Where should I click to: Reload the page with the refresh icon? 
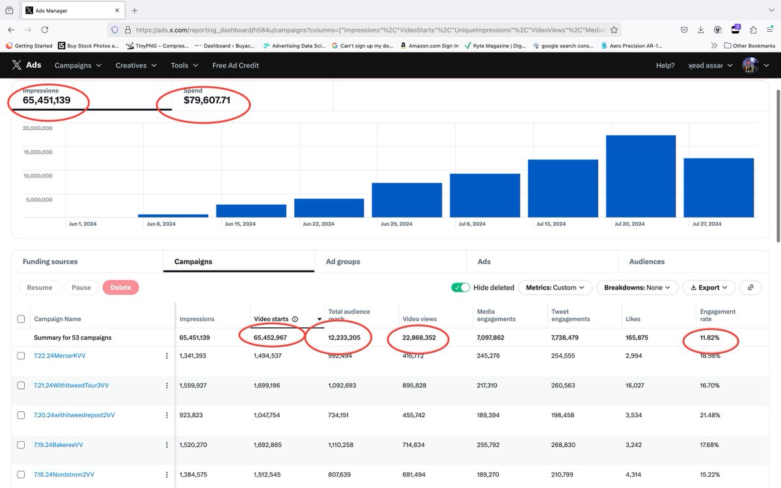point(45,29)
